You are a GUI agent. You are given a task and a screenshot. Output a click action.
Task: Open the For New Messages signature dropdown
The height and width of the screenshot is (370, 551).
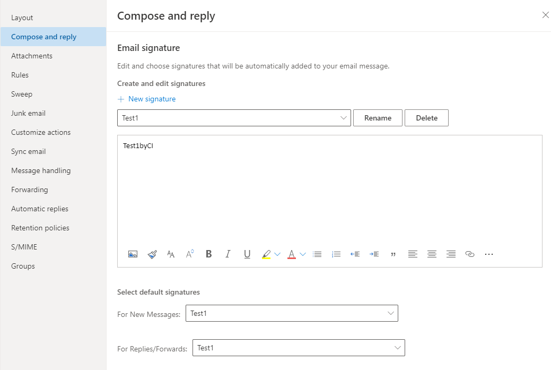point(391,313)
